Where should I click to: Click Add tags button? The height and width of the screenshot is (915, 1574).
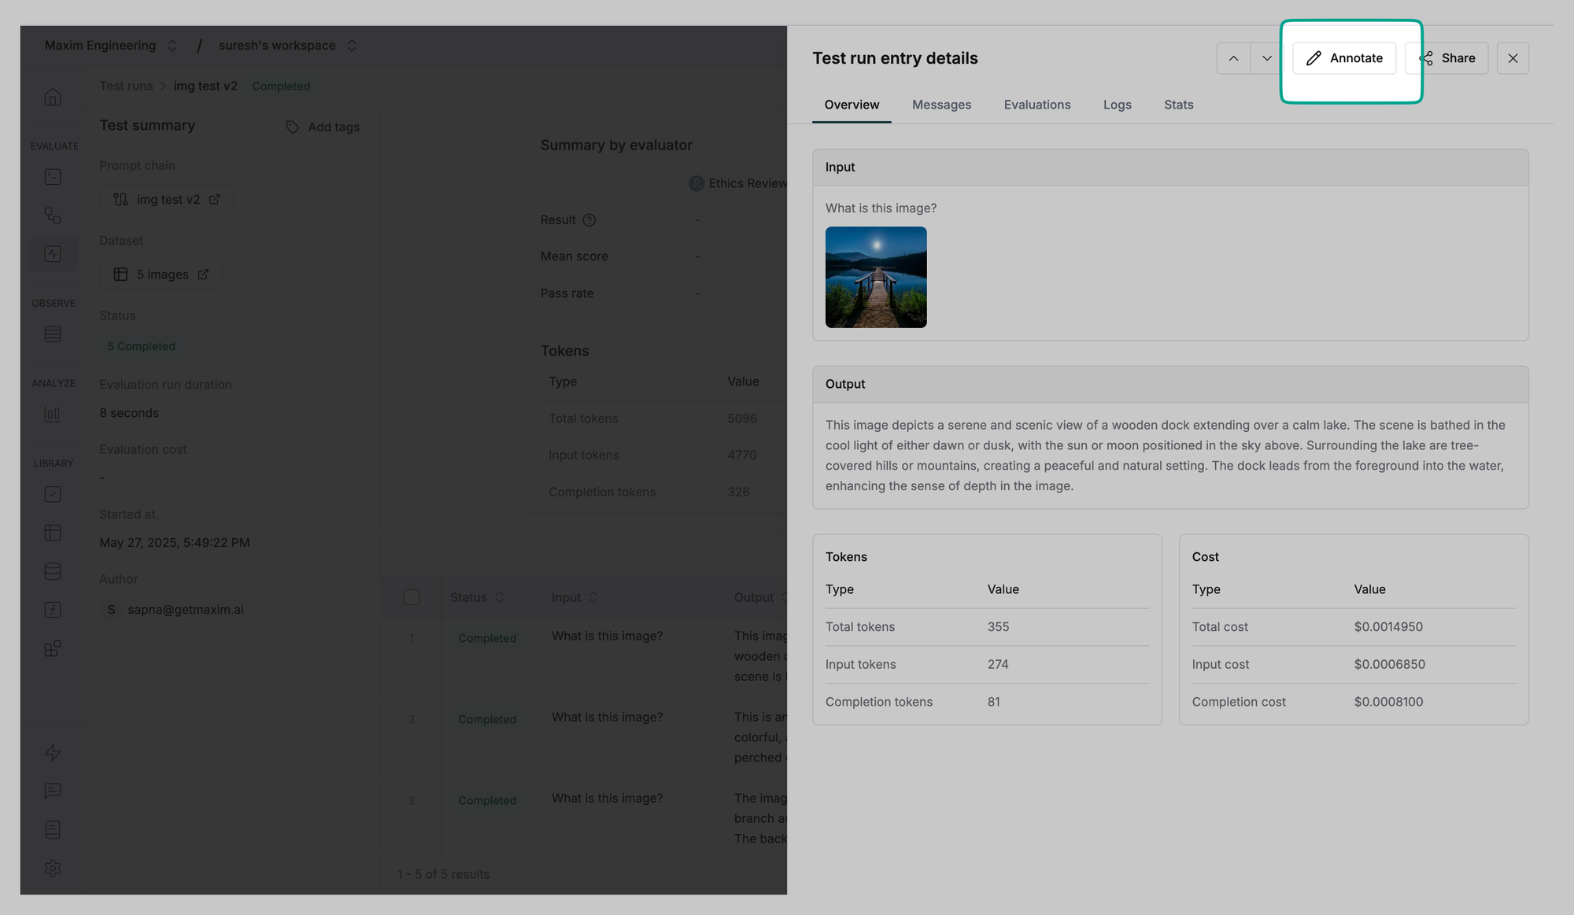pos(323,127)
